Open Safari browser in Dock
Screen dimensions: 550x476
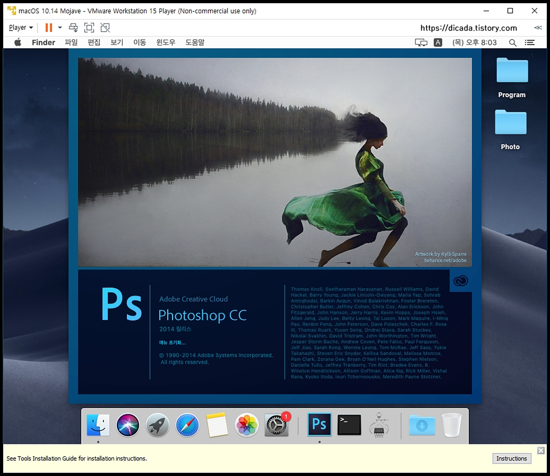point(187,425)
